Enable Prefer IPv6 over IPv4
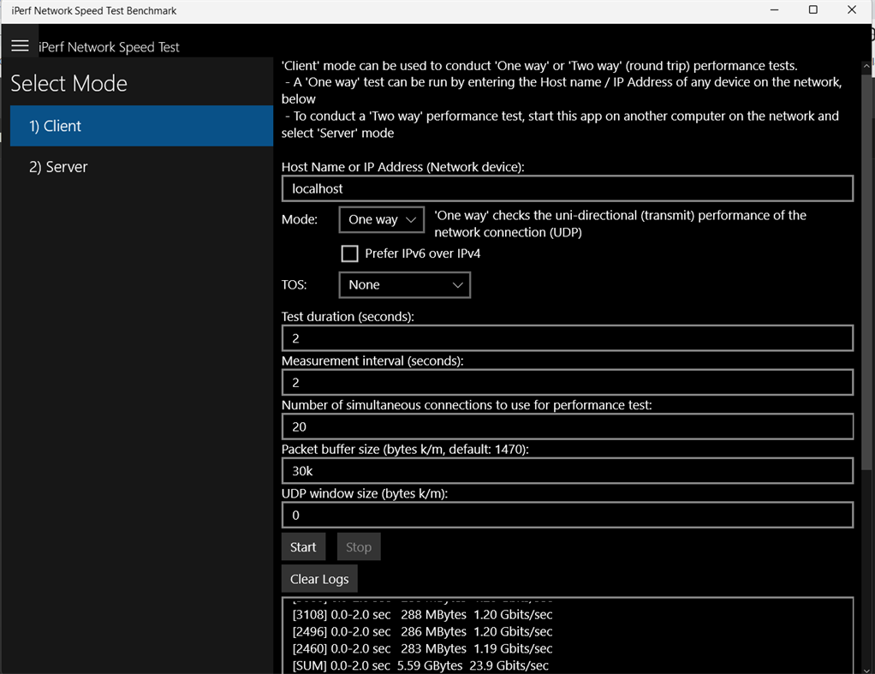 [x=349, y=253]
